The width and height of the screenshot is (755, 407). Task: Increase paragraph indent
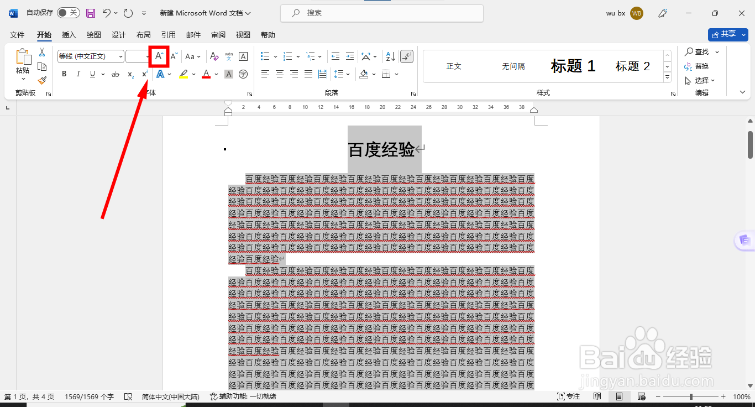coord(349,56)
